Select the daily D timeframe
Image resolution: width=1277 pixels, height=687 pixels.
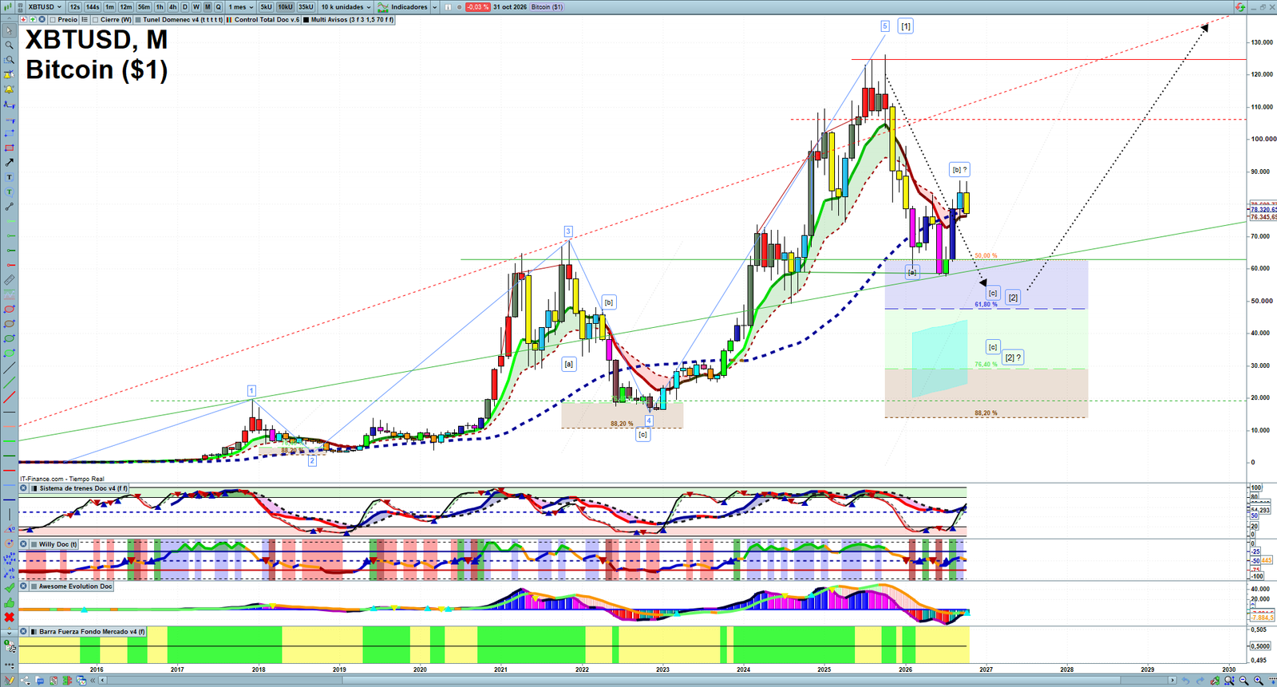tap(185, 7)
